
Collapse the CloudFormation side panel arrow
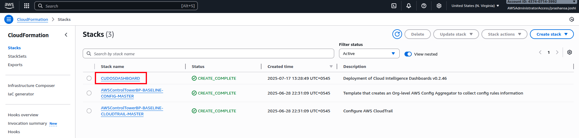pos(66,35)
